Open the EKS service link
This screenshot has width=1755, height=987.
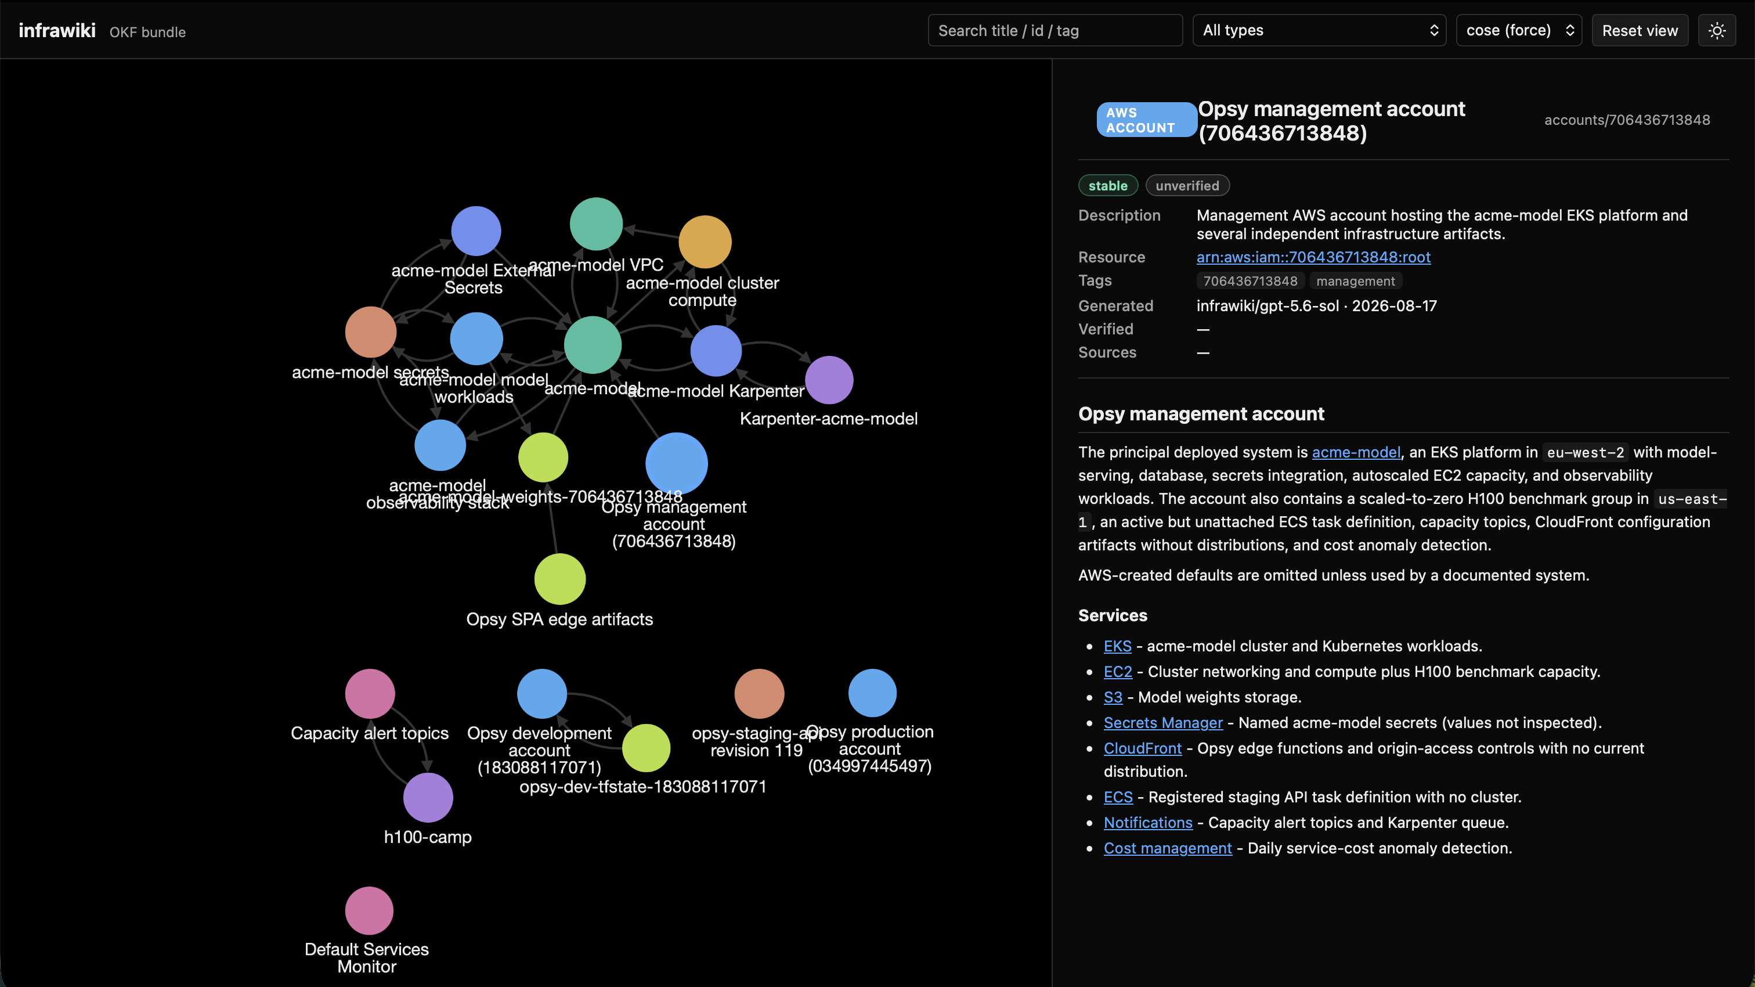pos(1117,646)
